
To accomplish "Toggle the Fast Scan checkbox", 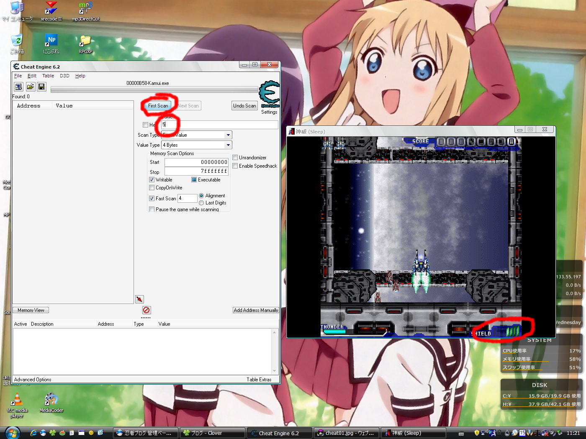I will tap(152, 199).
